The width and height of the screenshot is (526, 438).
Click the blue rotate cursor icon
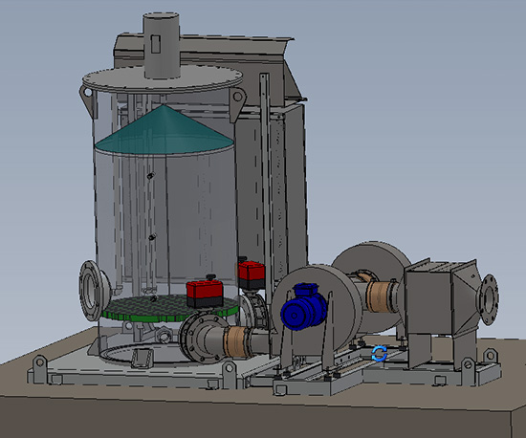click(x=380, y=354)
